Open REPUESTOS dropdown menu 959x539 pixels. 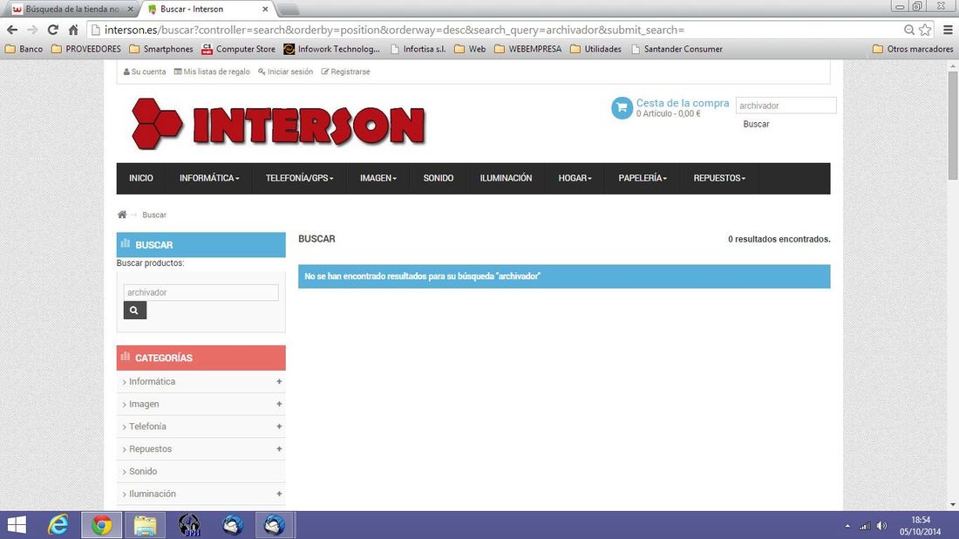coord(719,178)
